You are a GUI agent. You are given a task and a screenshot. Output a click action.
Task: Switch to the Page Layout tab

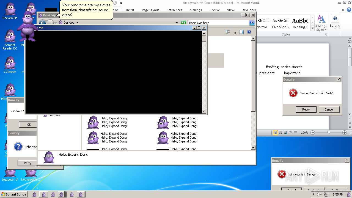(x=150, y=10)
